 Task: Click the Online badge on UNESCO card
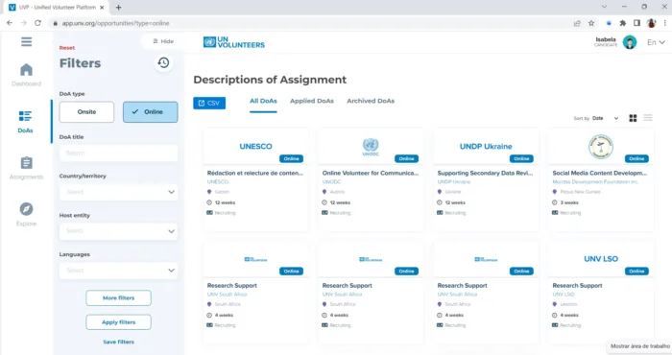292,159
